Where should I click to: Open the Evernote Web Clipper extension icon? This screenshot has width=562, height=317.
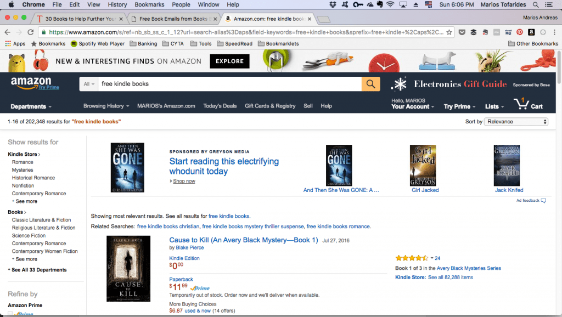pyautogui.click(x=485, y=32)
